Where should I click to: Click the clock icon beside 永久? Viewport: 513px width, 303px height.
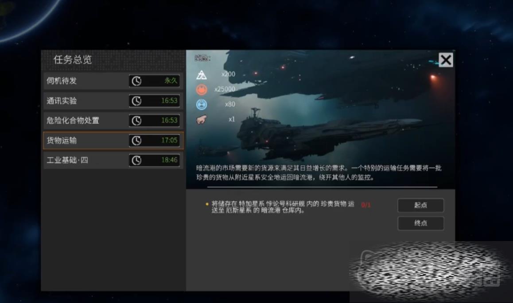pyautogui.click(x=136, y=81)
